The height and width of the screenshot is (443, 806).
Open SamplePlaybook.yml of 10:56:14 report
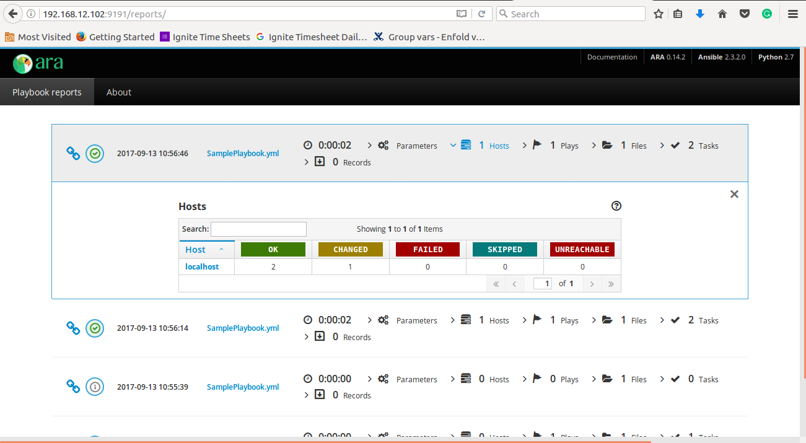(243, 328)
